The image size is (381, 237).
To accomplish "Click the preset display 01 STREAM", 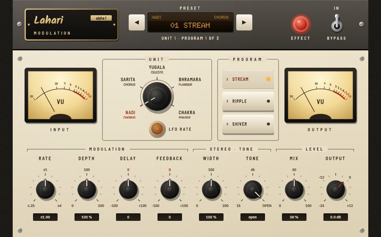I will 190,22.
